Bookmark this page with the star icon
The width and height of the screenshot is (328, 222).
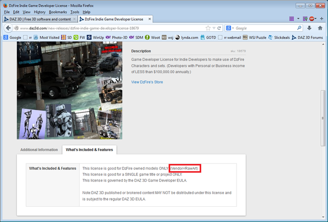pyautogui.click(x=208, y=28)
